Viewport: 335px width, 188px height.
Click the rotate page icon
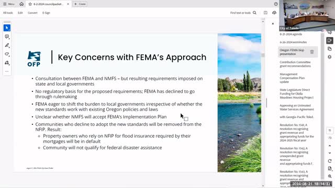330,161
